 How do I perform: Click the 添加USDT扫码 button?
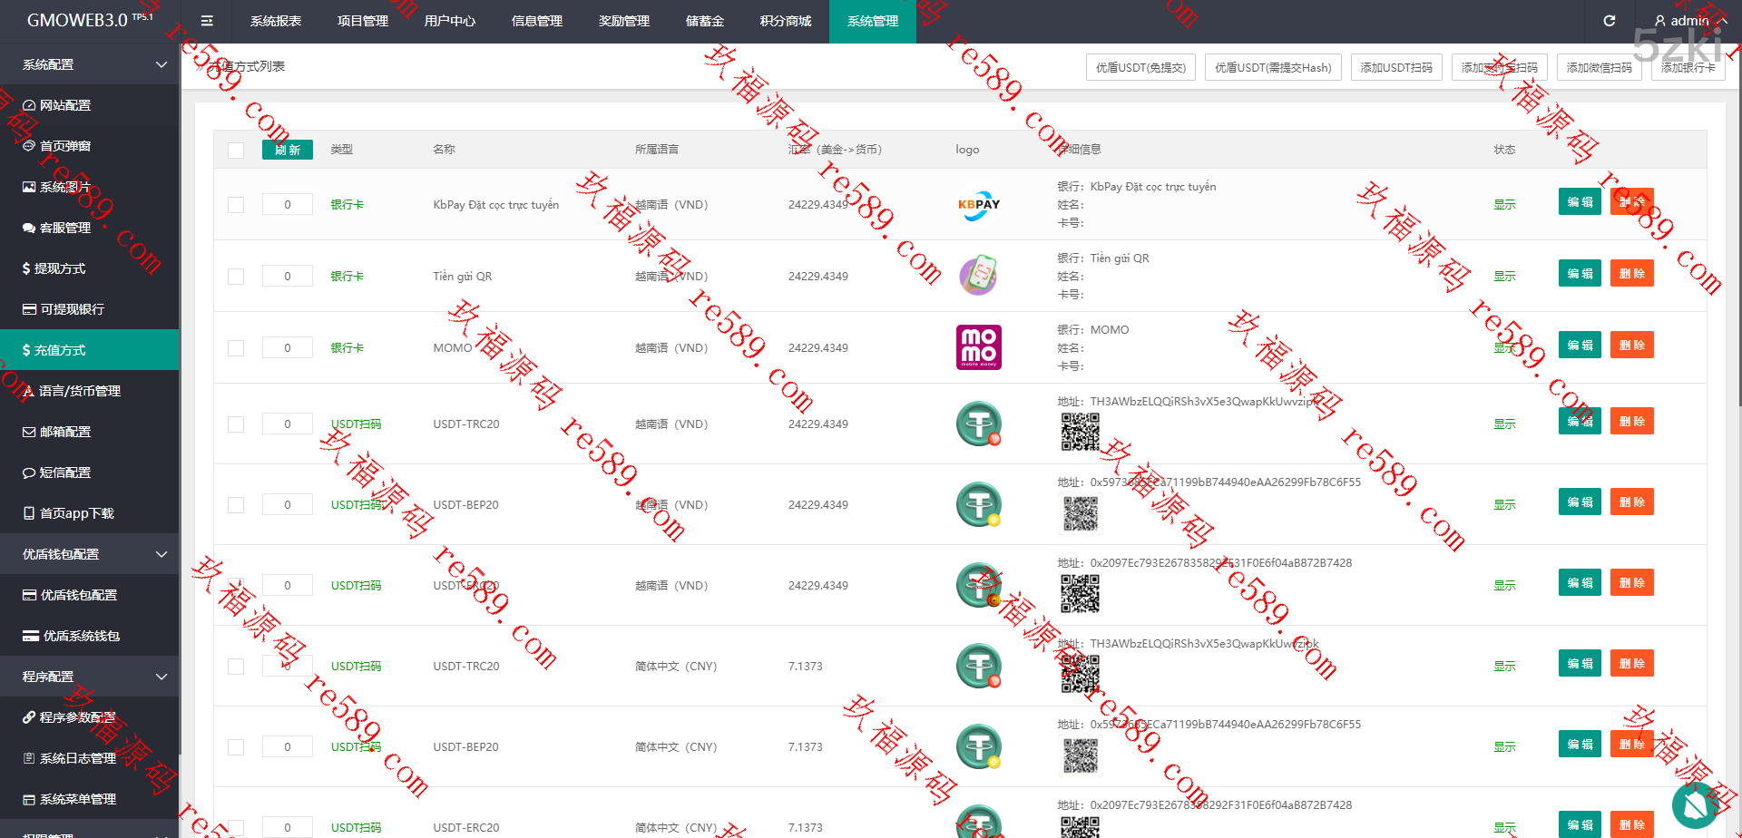click(1395, 68)
